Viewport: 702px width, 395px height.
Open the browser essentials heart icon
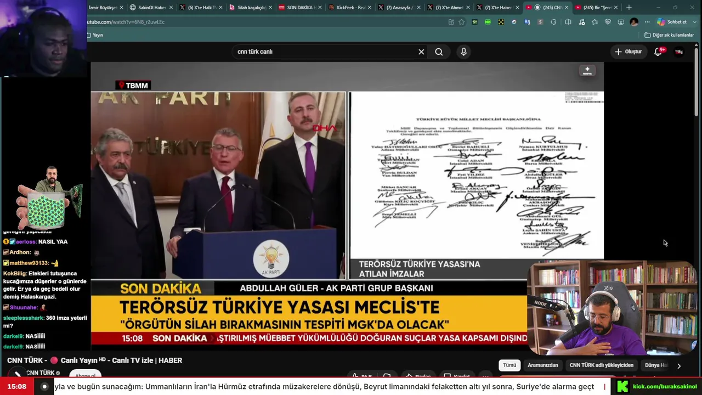click(x=608, y=22)
